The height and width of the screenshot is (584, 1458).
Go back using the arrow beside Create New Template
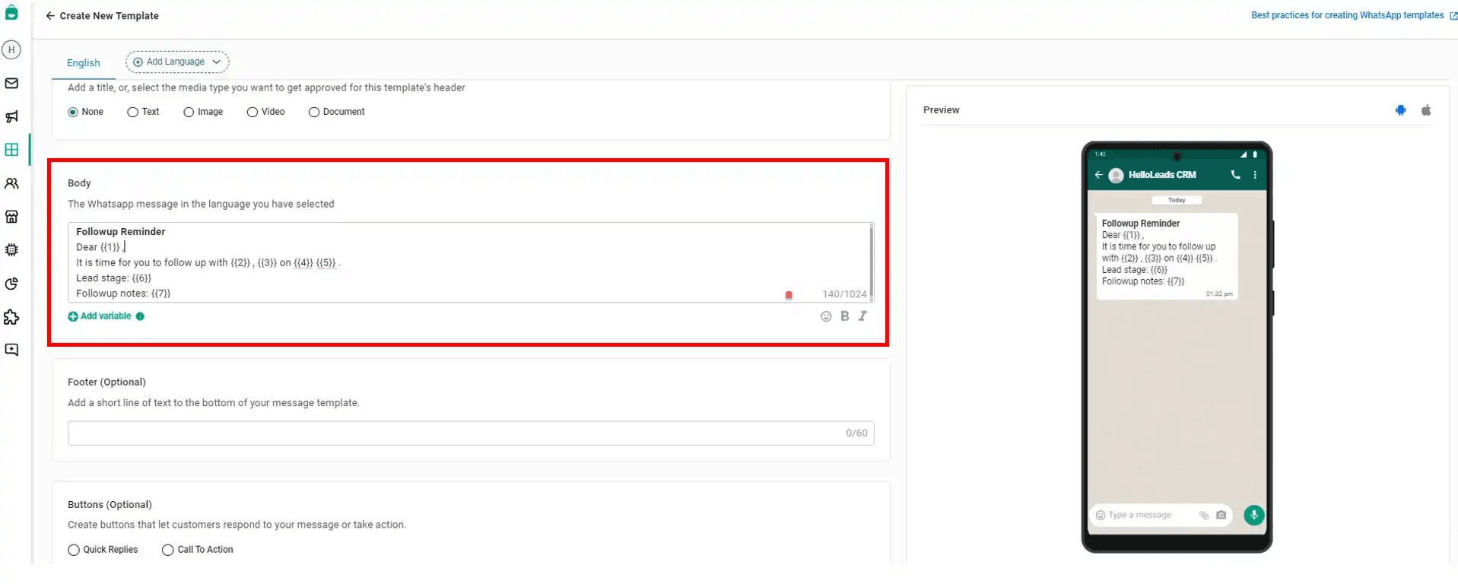point(50,16)
